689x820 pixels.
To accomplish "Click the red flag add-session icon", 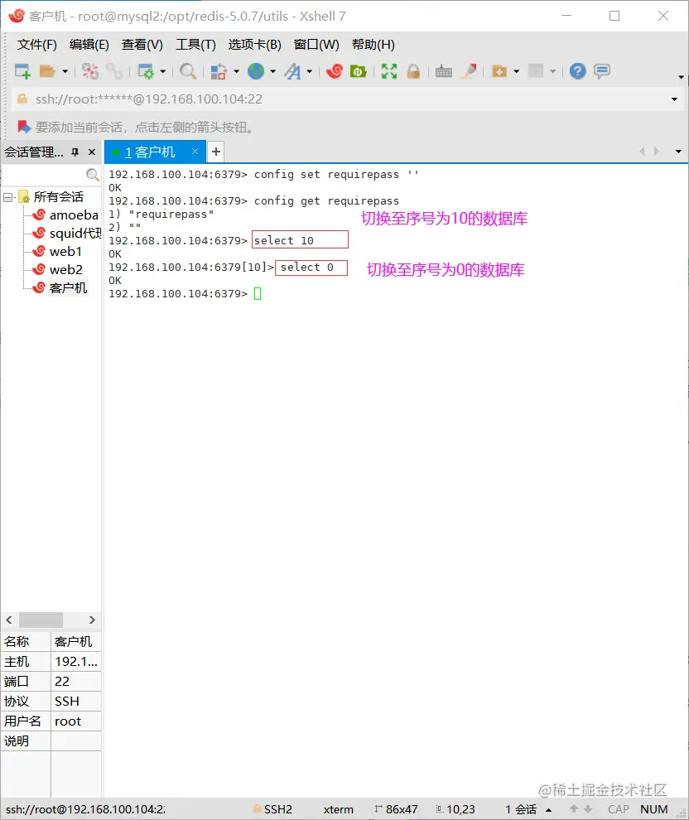I will (23, 127).
